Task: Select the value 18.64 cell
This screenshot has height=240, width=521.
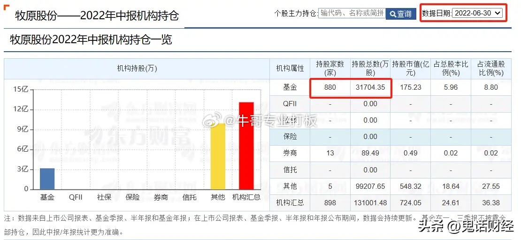Action: click(x=451, y=186)
